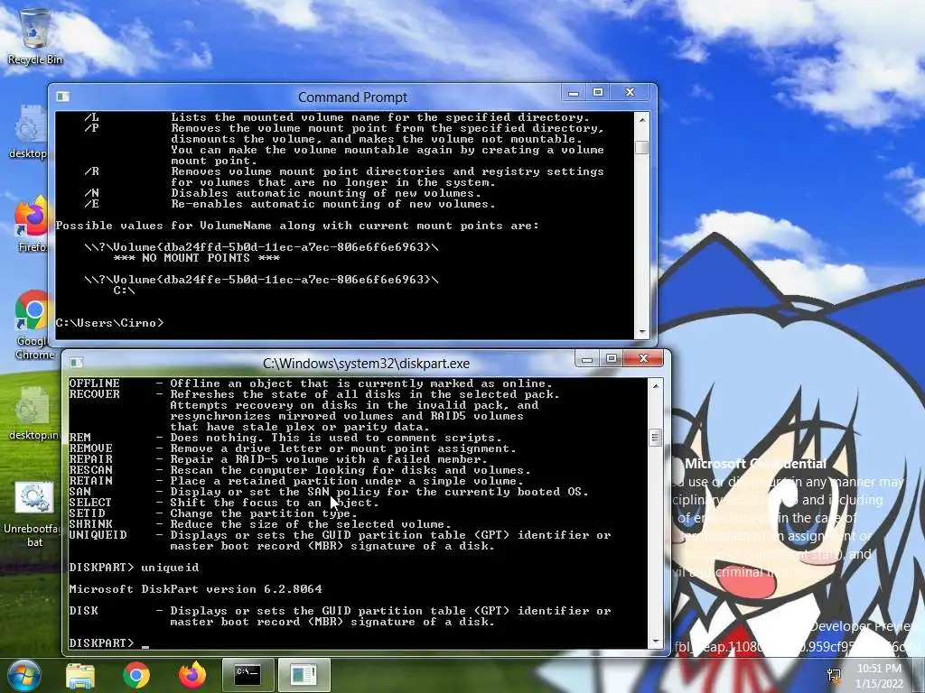The height and width of the screenshot is (693, 925).
Task: Click the RETAIN command help row
Action: click(x=296, y=481)
